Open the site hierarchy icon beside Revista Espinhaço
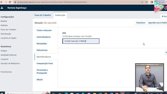Screen dimensions: 167x94 pos(2,8)
